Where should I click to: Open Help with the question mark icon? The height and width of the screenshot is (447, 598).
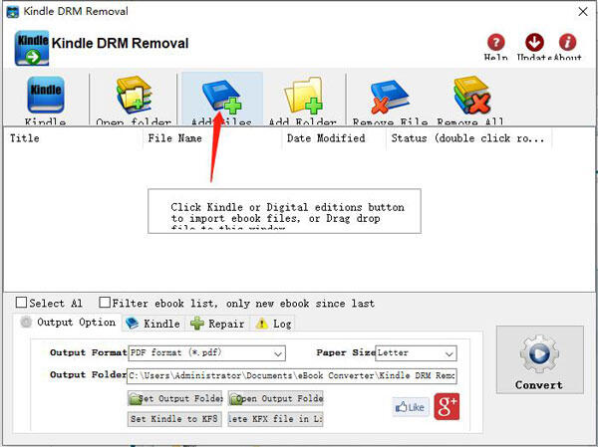[495, 42]
